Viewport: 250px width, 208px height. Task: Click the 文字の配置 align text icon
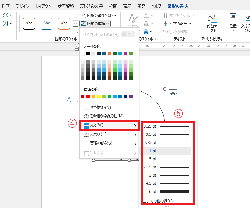coord(166,24)
